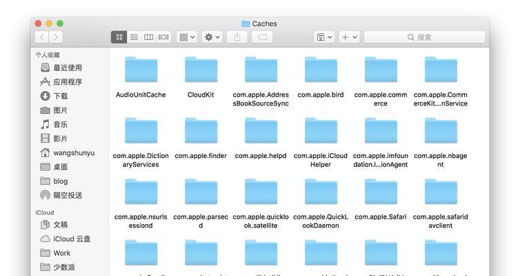The width and height of the screenshot is (520, 276).
Task: Select the com.apple.iCloudHelper folder
Action: point(321,130)
